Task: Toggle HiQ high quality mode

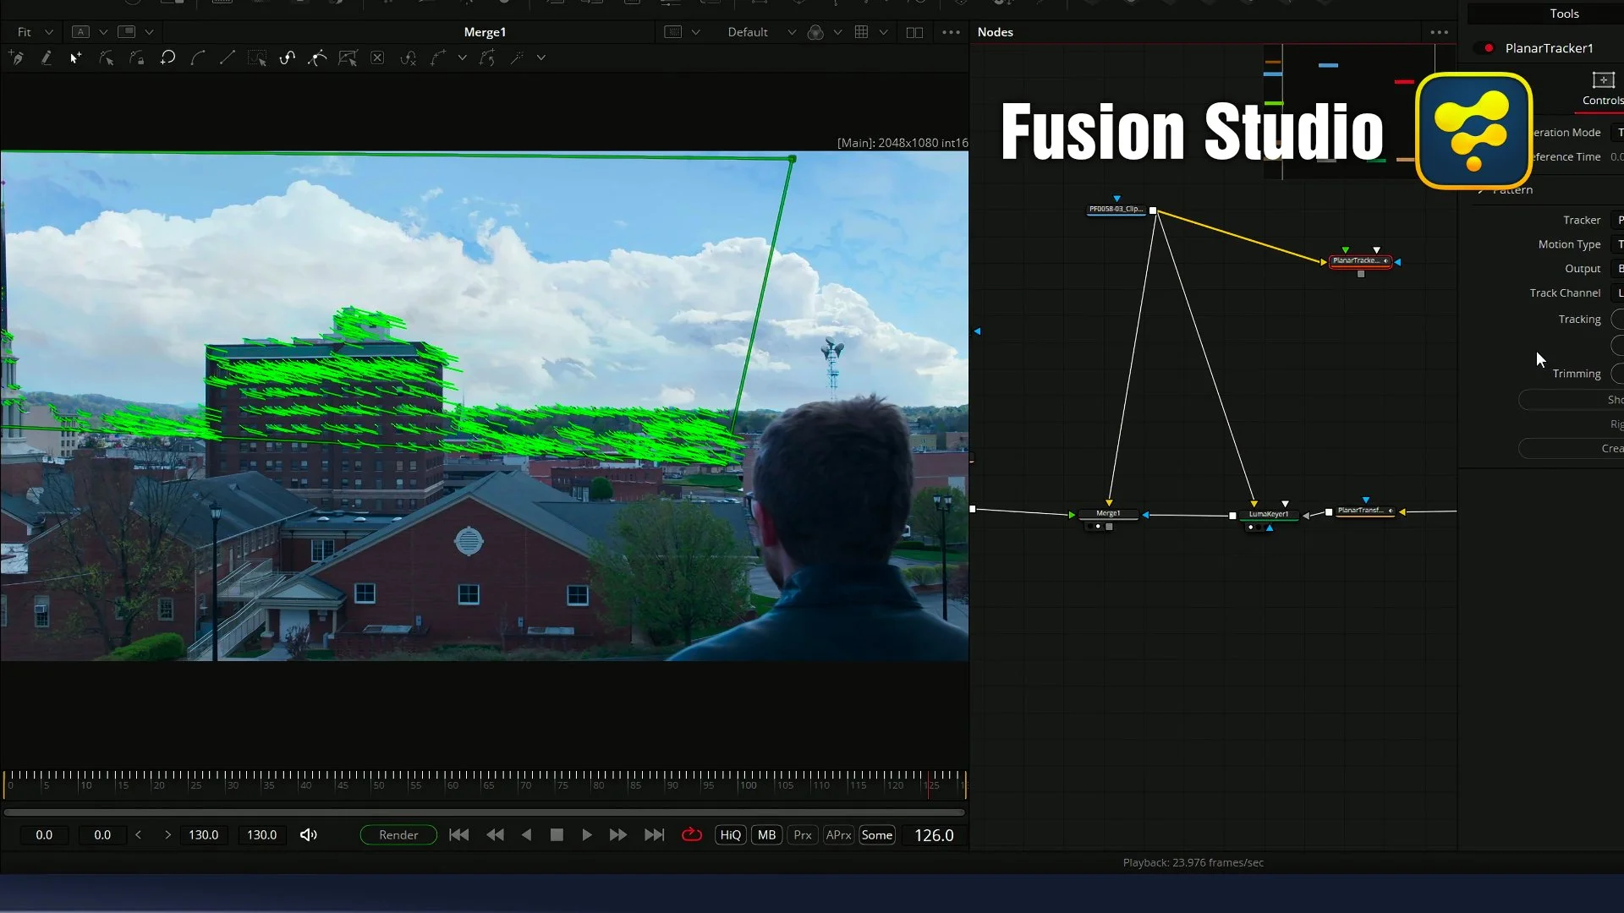Action: click(x=731, y=835)
